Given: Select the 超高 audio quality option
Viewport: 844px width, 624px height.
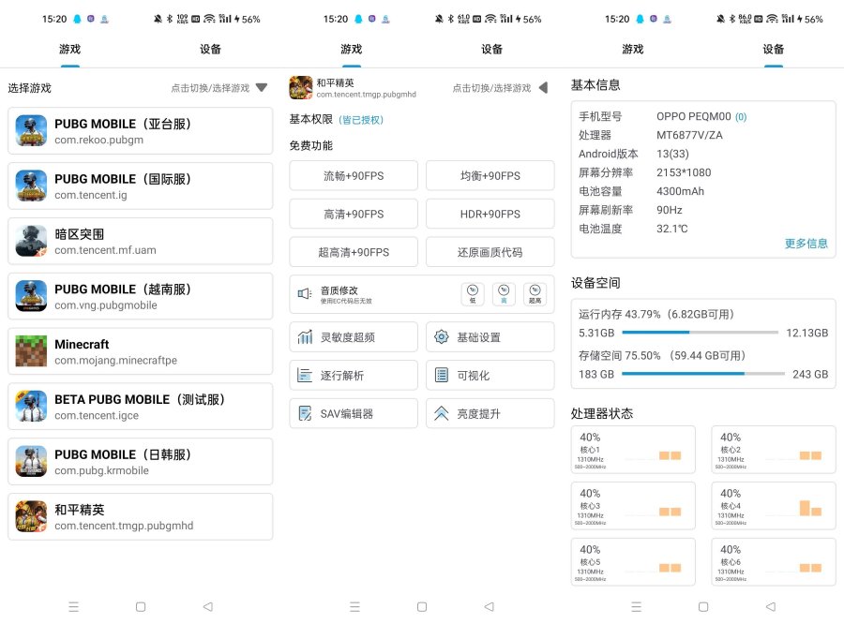Looking at the screenshot, I should (x=535, y=294).
